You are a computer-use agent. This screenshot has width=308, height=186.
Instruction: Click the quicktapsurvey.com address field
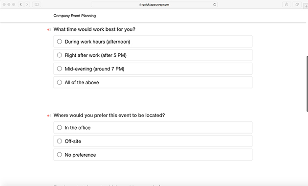pyautogui.click(x=154, y=4)
